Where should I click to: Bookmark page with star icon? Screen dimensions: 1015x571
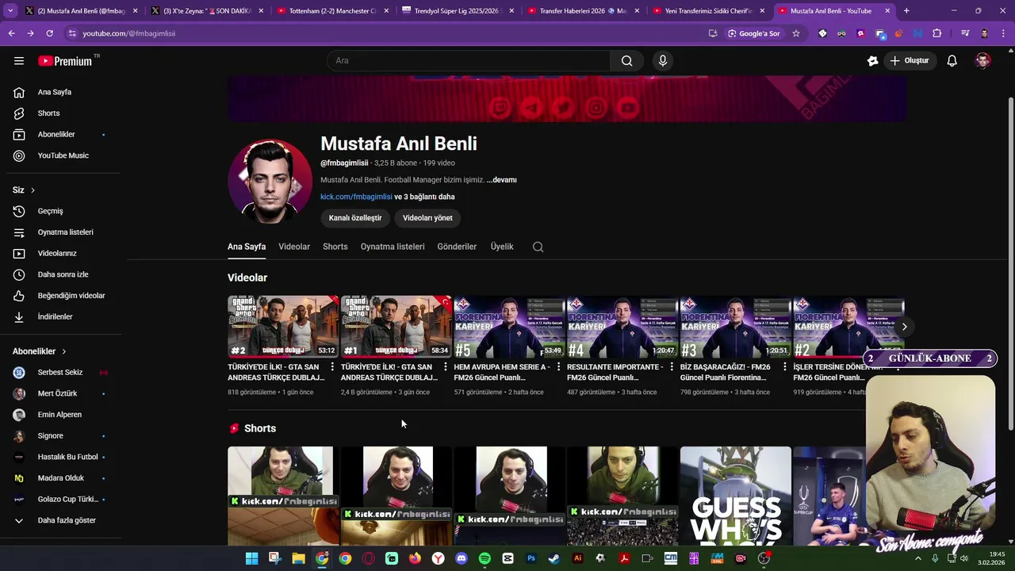click(x=796, y=33)
